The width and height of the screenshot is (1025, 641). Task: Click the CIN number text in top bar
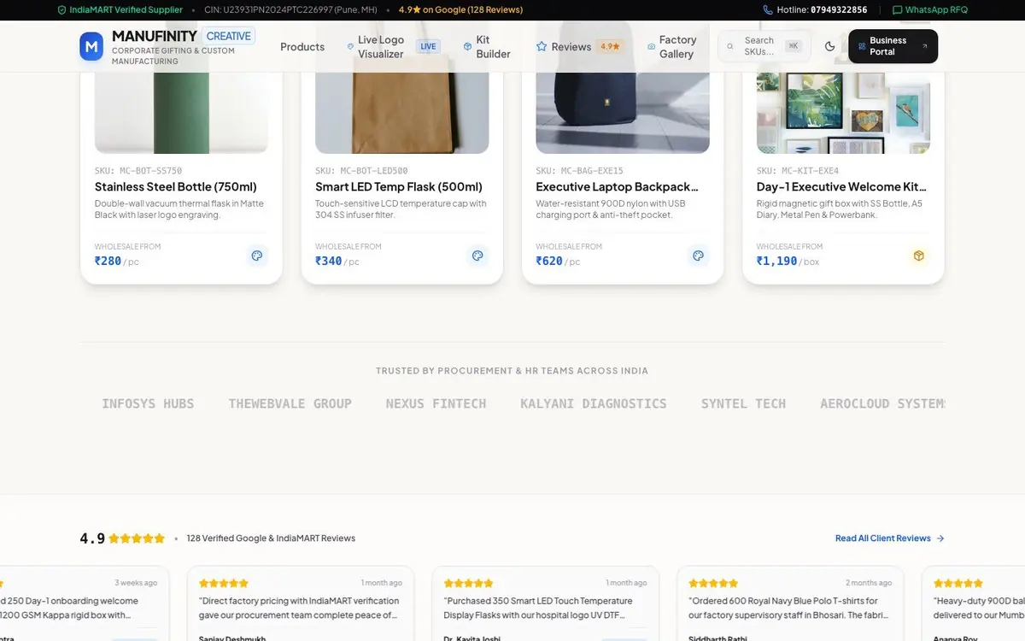[x=291, y=10]
